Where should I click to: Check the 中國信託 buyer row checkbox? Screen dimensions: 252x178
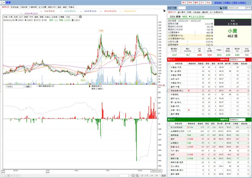pyautogui.click(x=169, y=95)
